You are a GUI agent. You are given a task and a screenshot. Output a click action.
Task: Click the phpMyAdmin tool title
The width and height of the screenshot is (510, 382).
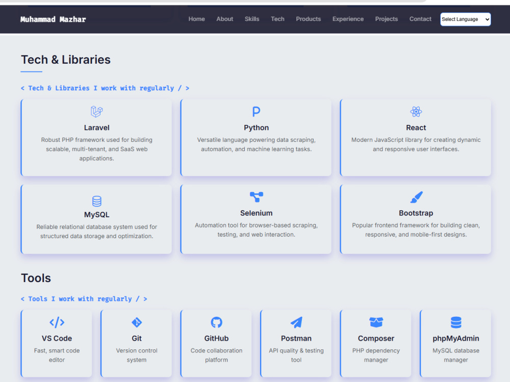[455, 339]
